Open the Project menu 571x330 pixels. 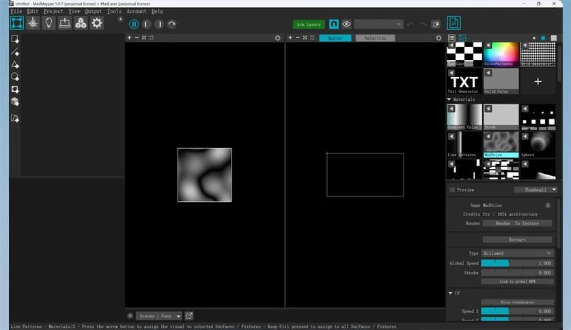[53, 12]
